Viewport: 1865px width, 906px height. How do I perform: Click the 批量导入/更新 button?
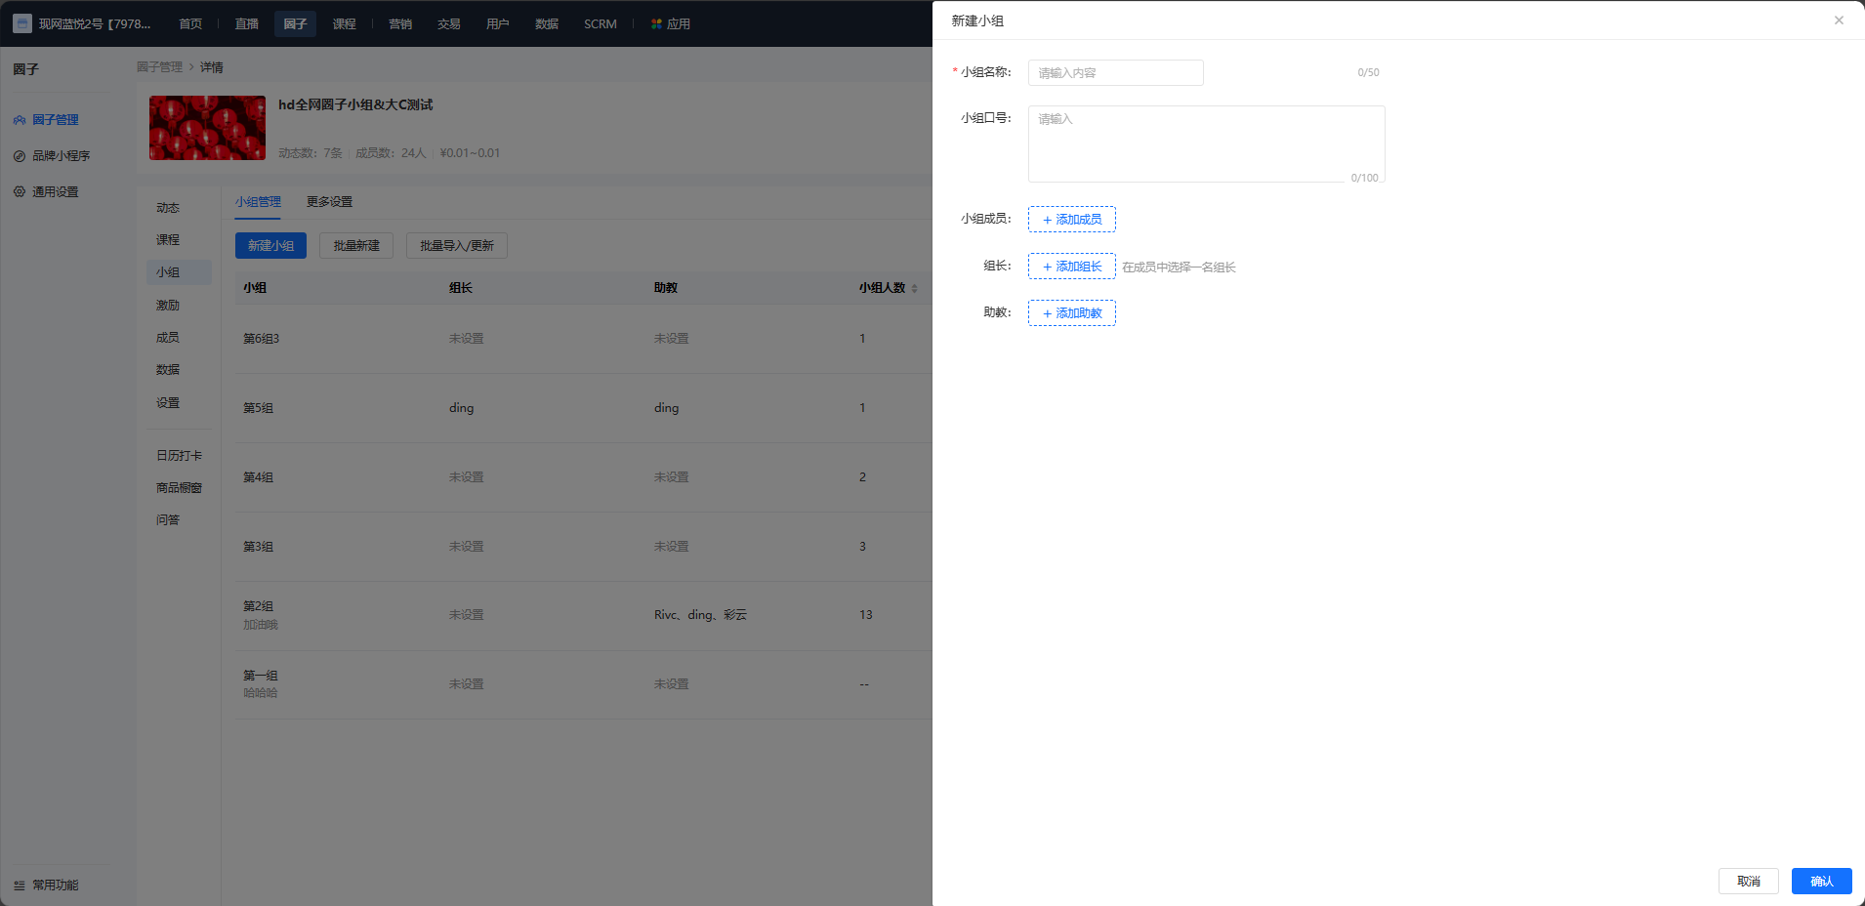457,246
